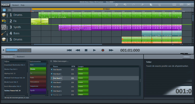Adjust the master volume slider
Image resolution: width=195 pixels, height=104 pixels.
click(18, 50)
